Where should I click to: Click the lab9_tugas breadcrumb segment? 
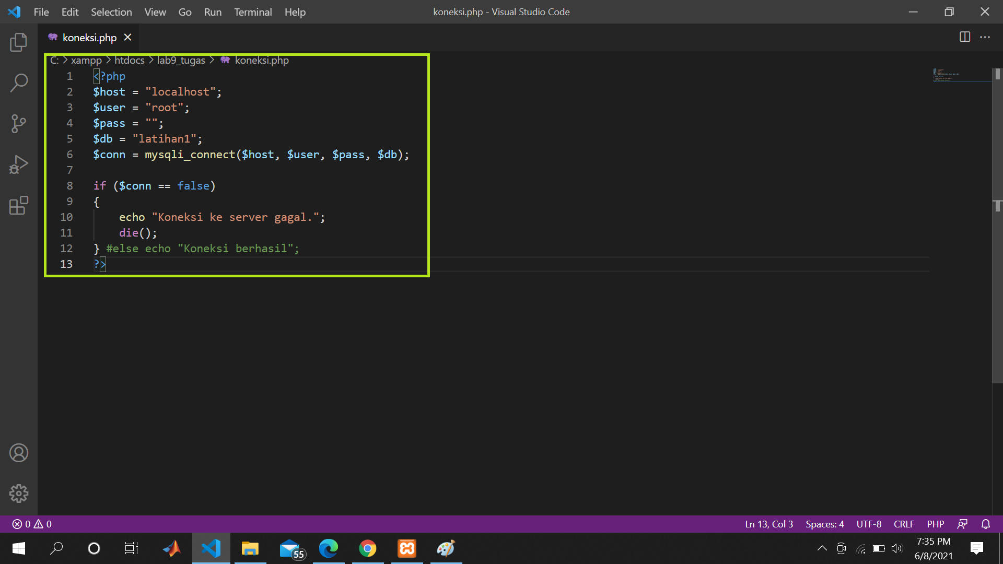click(x=181, y=61)
